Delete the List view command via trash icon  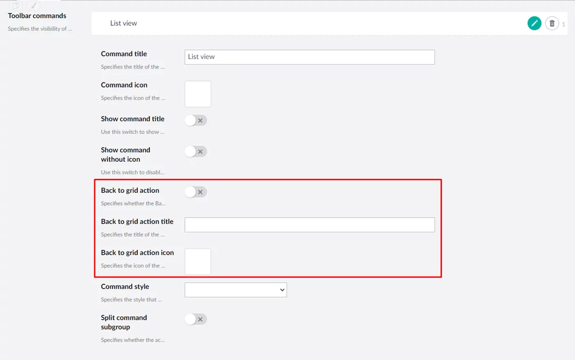click(552, 23)
